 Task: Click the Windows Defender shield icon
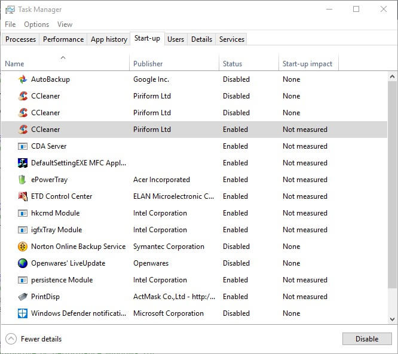tap(23, 313)
